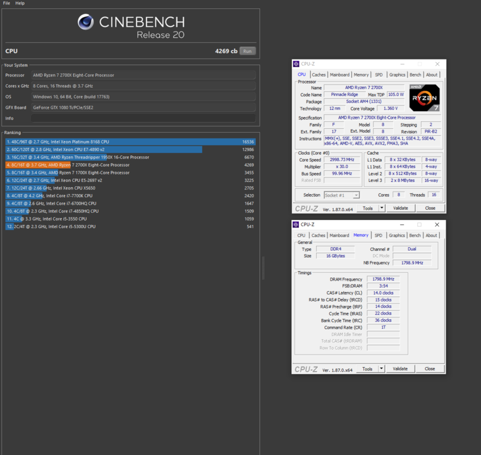Expand Tools dropdown arrow in lower CPU-Z window
481x455 pixels.
(x=382, y=369)
